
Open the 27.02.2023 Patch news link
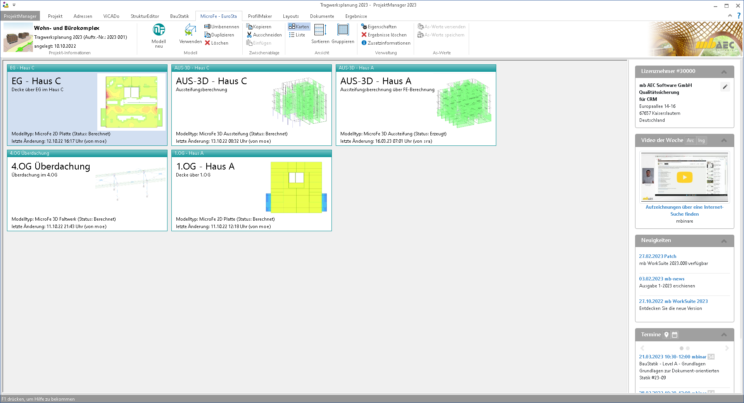658,256
